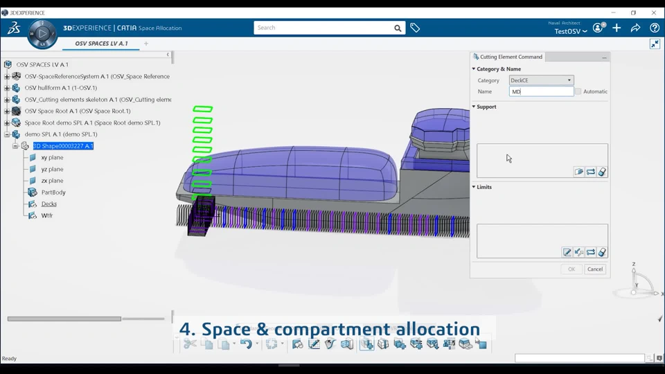Expand Space Root demo SPL A.1 node
Viewport: 665px width, 374px height.
[x=7, y=123]
